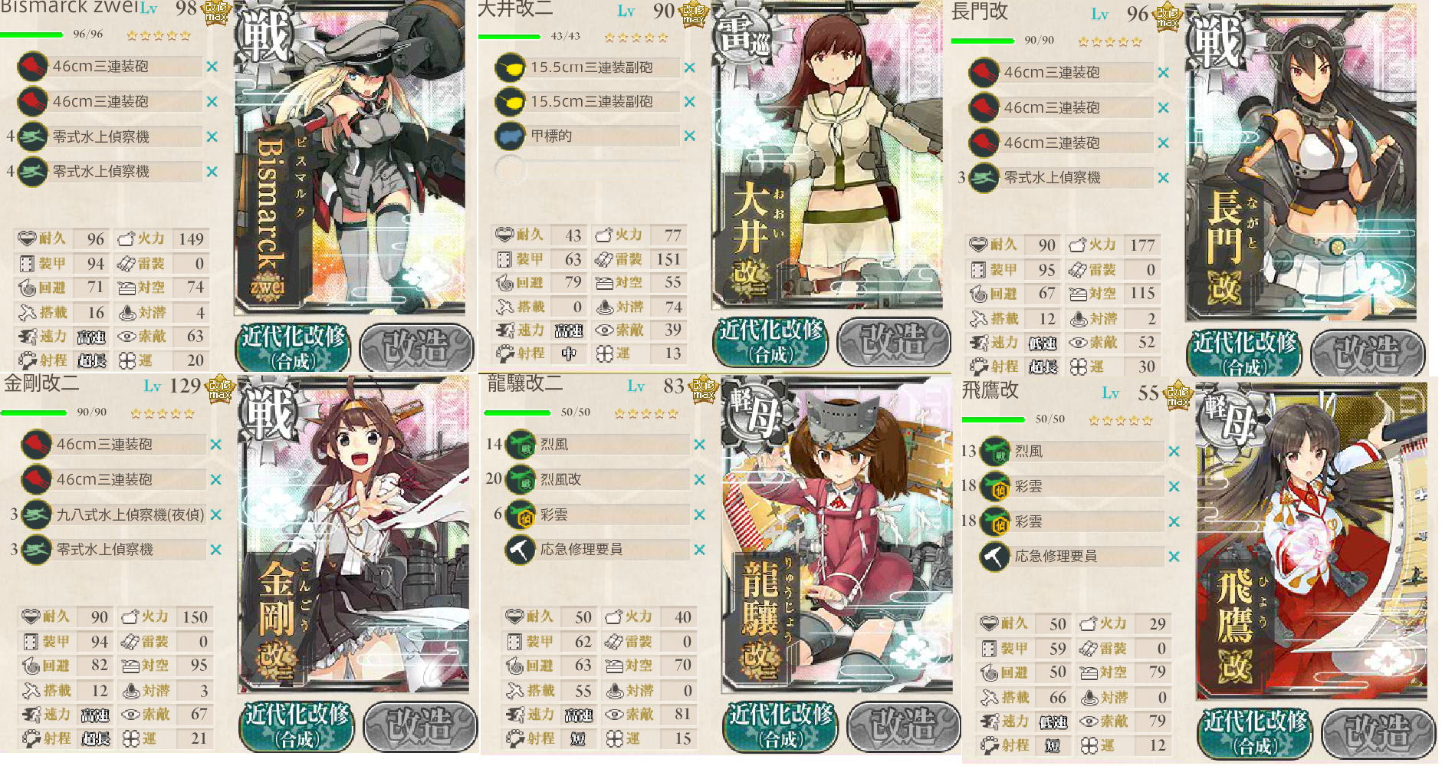This screenshot has height=766, width=1442.
Task: Click 近代化改修 button under 長門改
Action: (1244, 353)
